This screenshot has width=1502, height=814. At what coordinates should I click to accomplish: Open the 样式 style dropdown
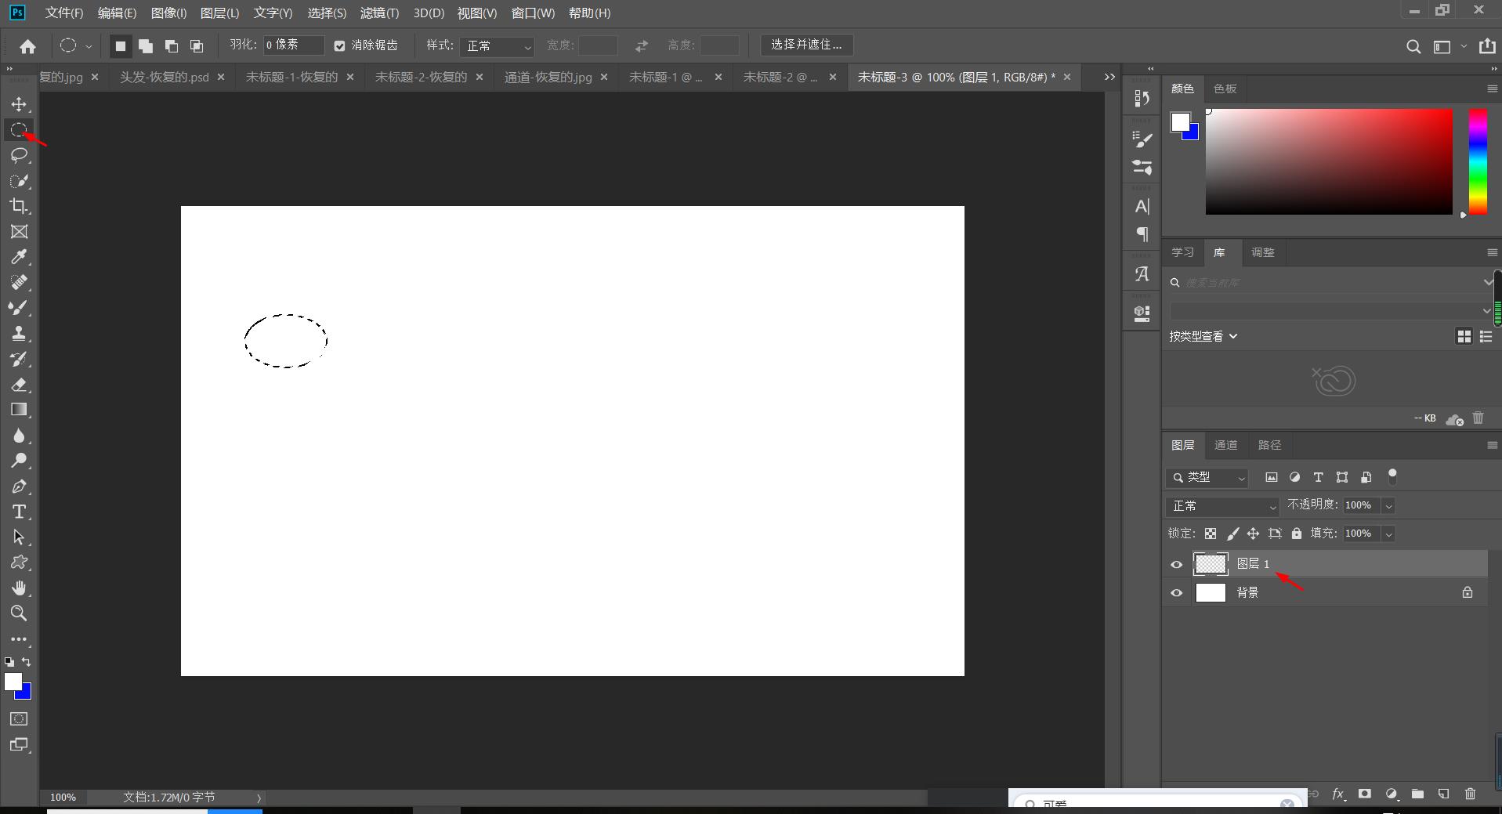click(497, 46)
